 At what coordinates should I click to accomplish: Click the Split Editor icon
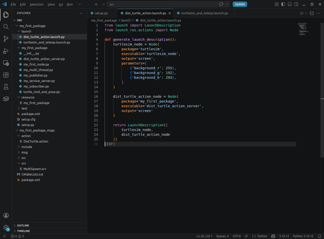click(312, 13)
